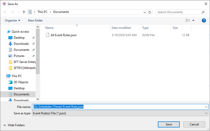Open Downloads in Quick access
This screenshot has height=131, width=210.
21,44
